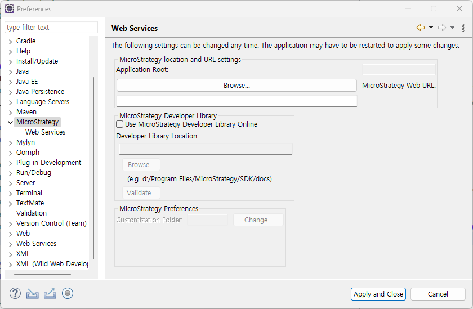
Task: Toggle Oomph preference recorder icon
Action: click(68, 293)
